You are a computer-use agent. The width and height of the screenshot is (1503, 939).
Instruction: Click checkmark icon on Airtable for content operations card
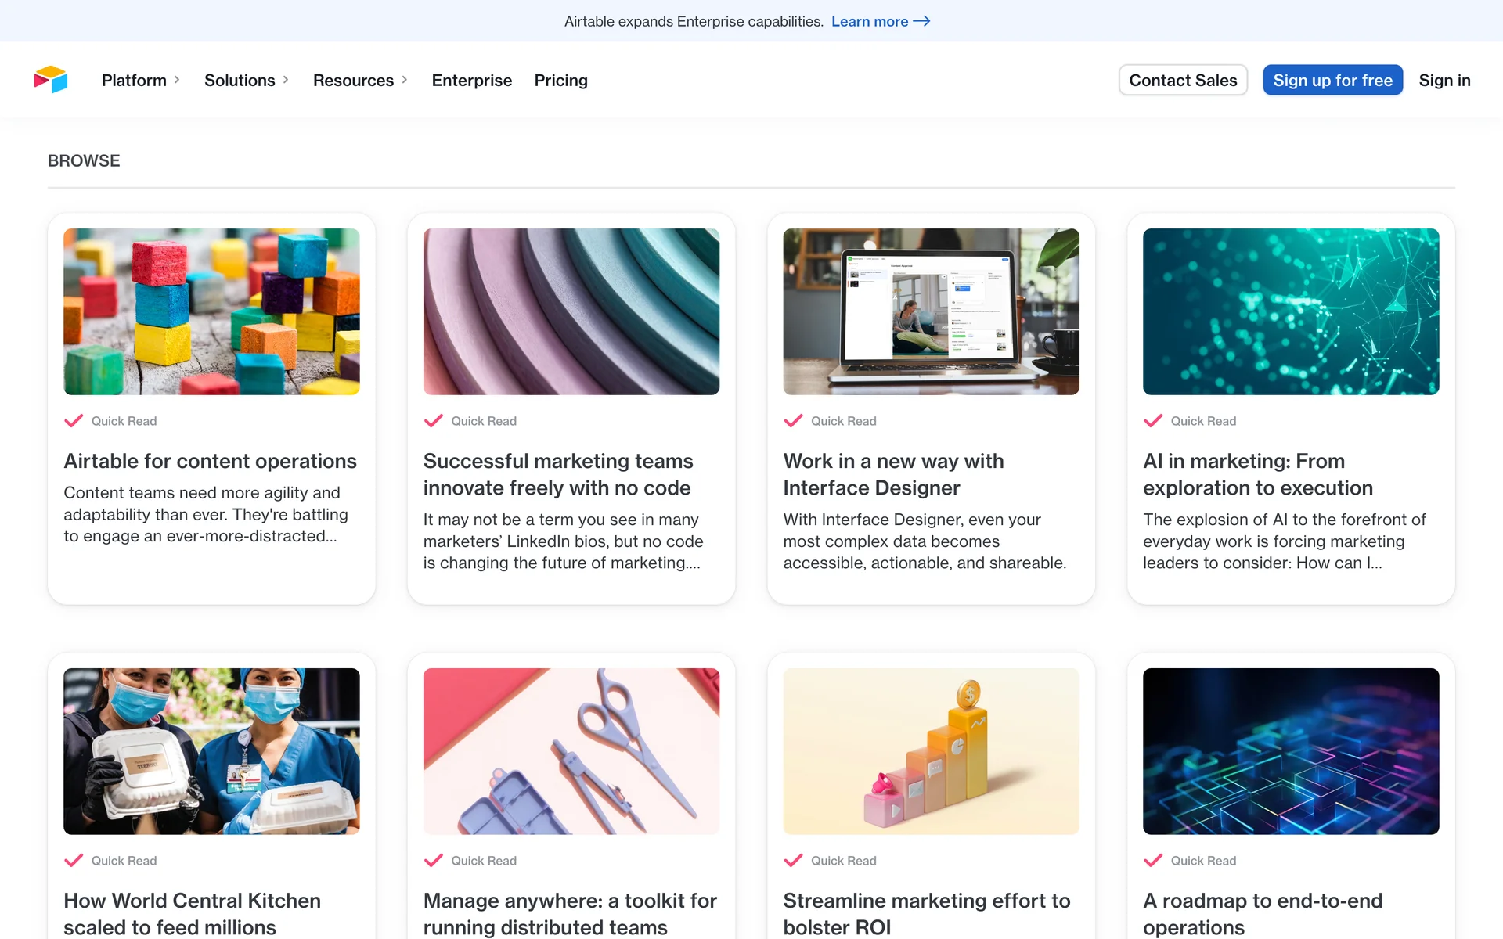tap(74, 421)
